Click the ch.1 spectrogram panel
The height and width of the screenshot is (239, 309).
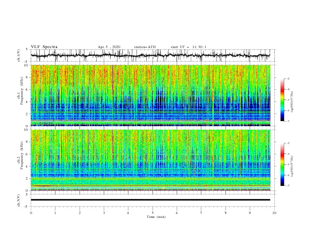pyautogui.click(x=150, y=95)
